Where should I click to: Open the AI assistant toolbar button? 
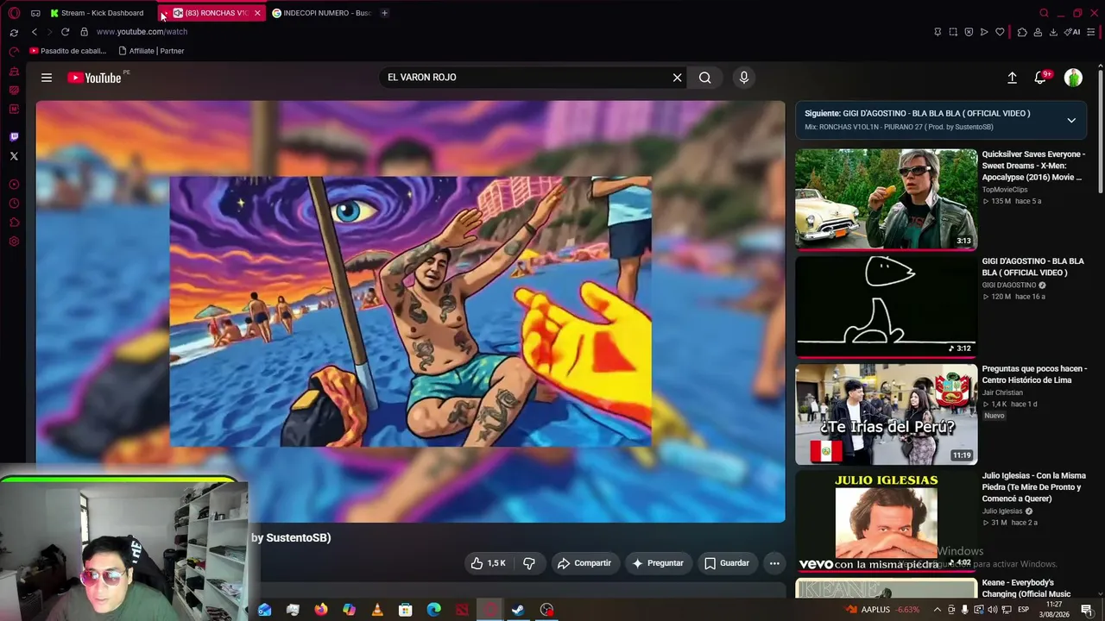(1072, 32)
